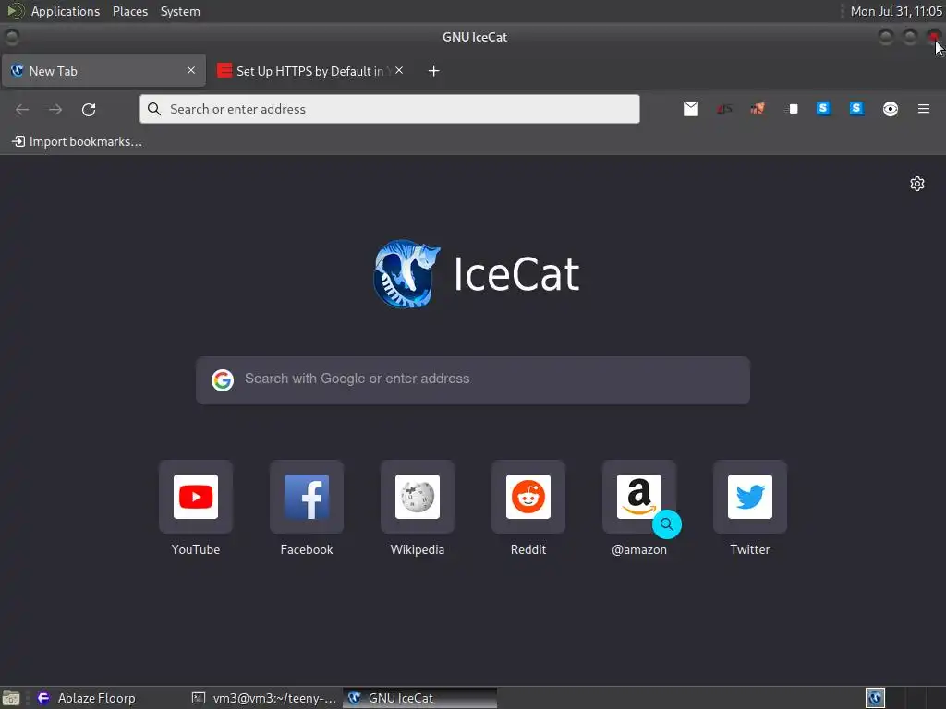Click the orange extension icon beside LibreJS
Screen dimensions: 946x709
(x=758, y=109)
